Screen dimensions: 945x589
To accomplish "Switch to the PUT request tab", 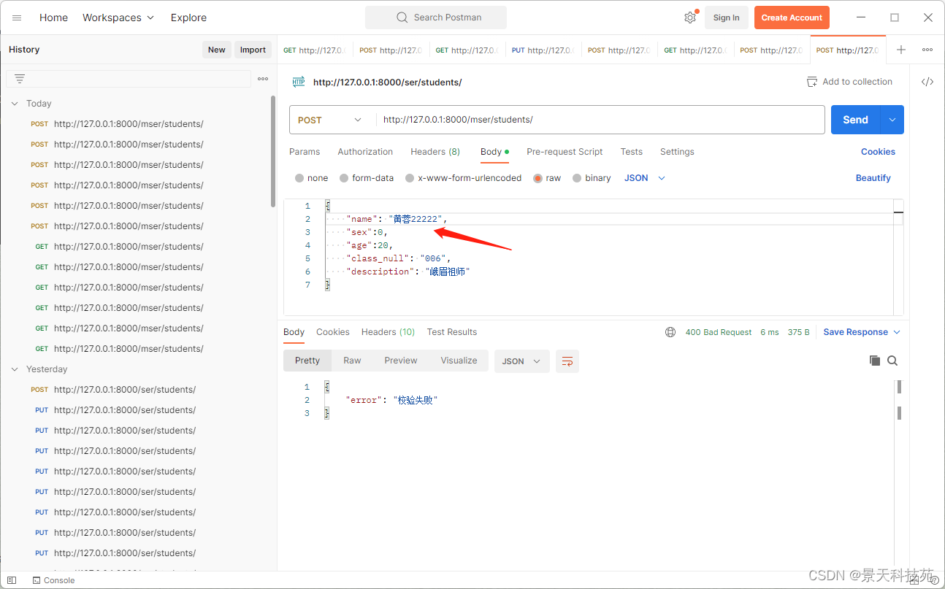I will point(543,50).
